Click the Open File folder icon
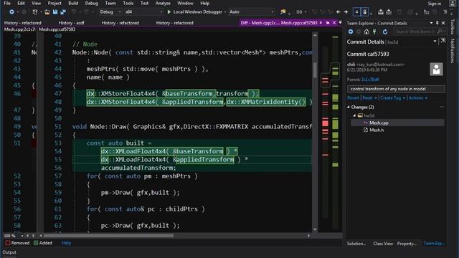This screenshot has width=459, height=258. click(47, 12)
